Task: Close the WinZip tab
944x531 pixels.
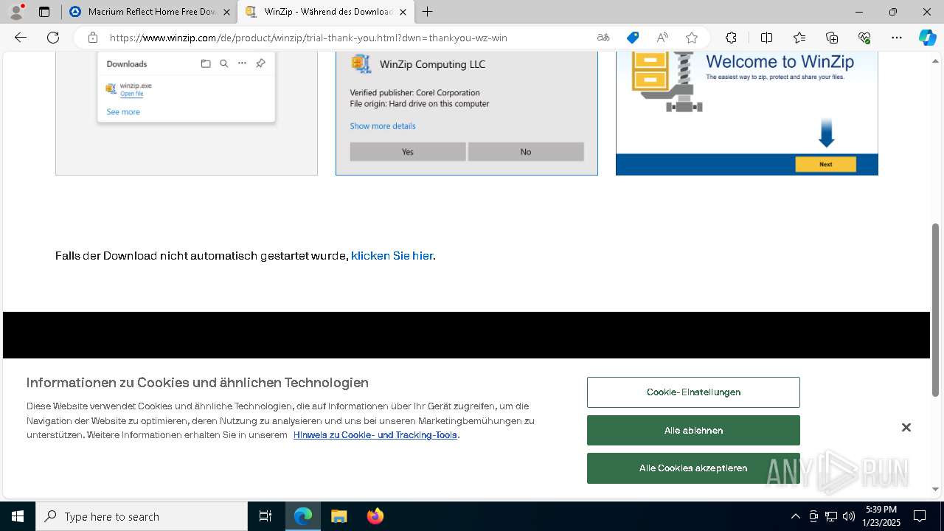Action: 403,12
